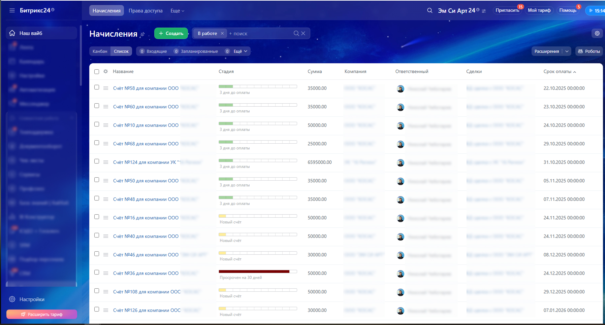Click the overdue red stage bar of Счёт №36
Screen dimensions: 605x325
point(254,272)
